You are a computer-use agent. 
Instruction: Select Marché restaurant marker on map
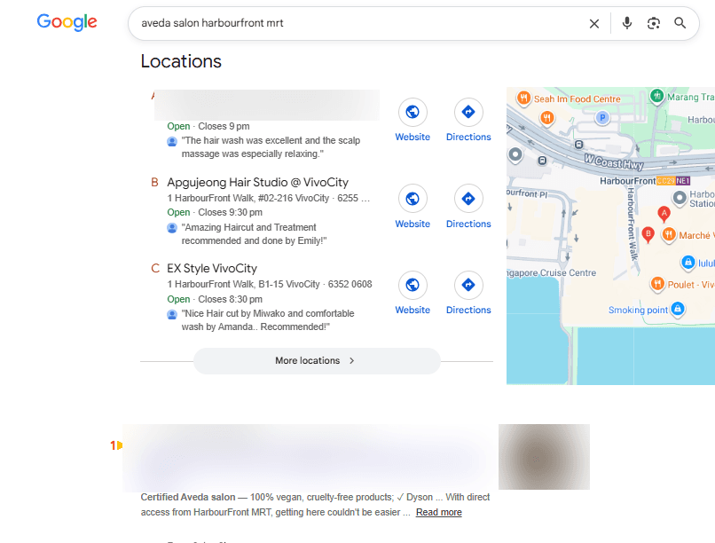click(669, 235)
